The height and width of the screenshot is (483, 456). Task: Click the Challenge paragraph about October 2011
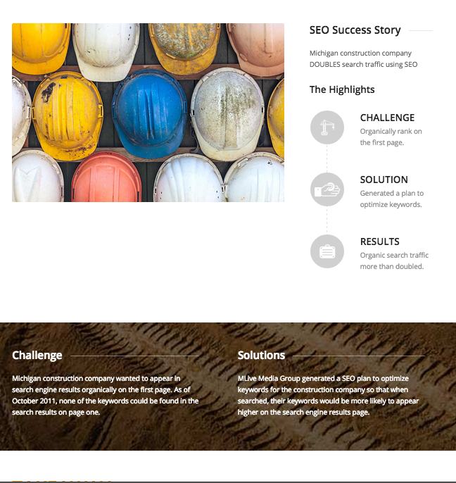point(106,395)
